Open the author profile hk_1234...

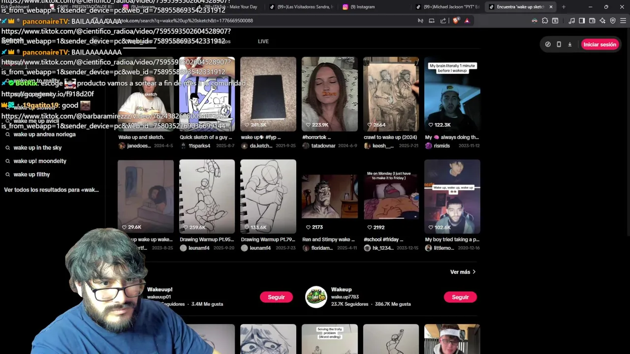[x=383, y=248]
